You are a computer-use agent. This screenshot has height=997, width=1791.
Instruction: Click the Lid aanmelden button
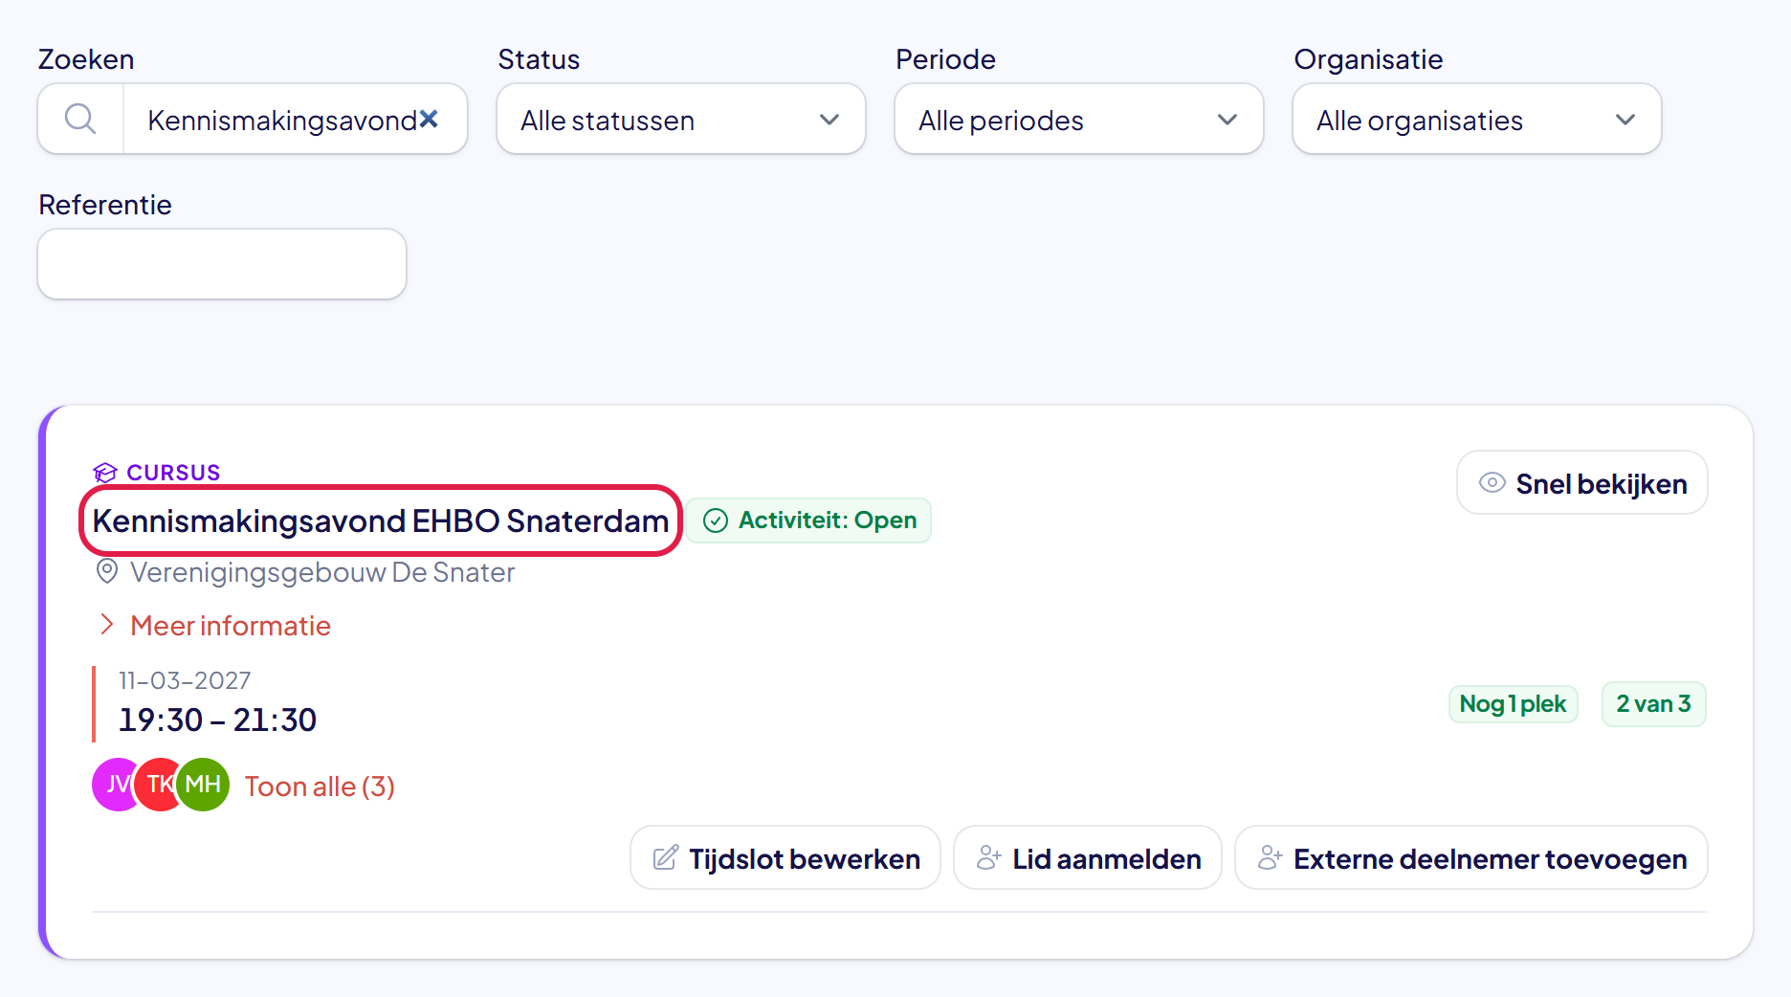(1088, 858)
